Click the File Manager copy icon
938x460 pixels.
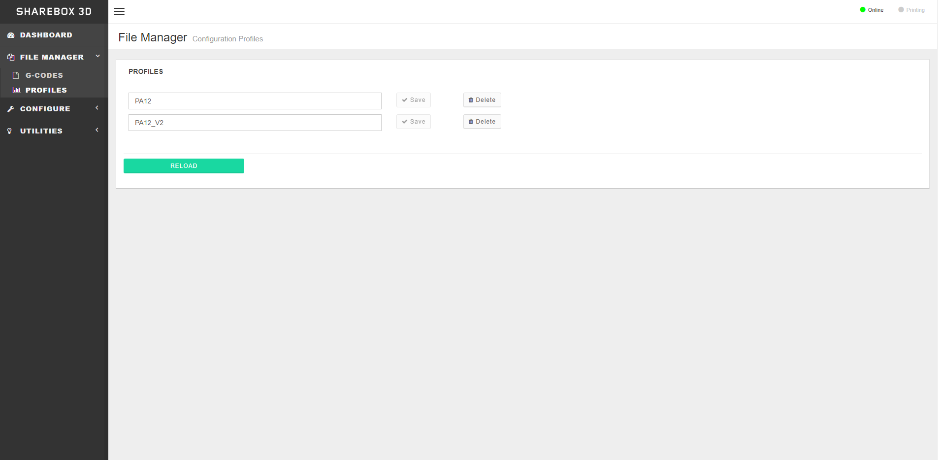11,57
